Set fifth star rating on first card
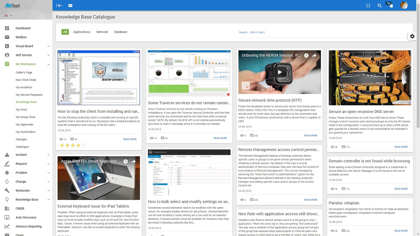 (84, 146)
